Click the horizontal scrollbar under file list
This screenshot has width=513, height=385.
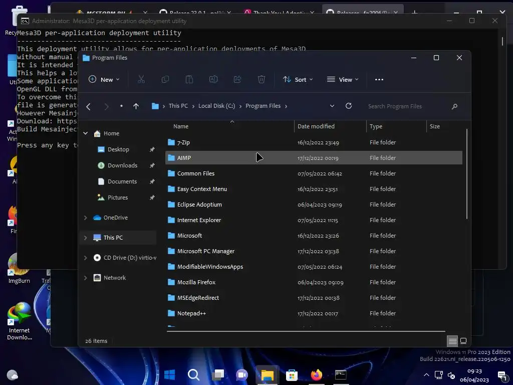tap(306, 331)
